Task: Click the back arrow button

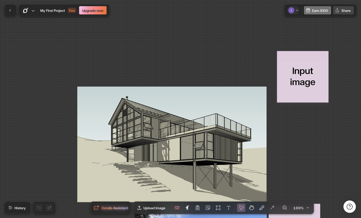Action: (10, 11)
